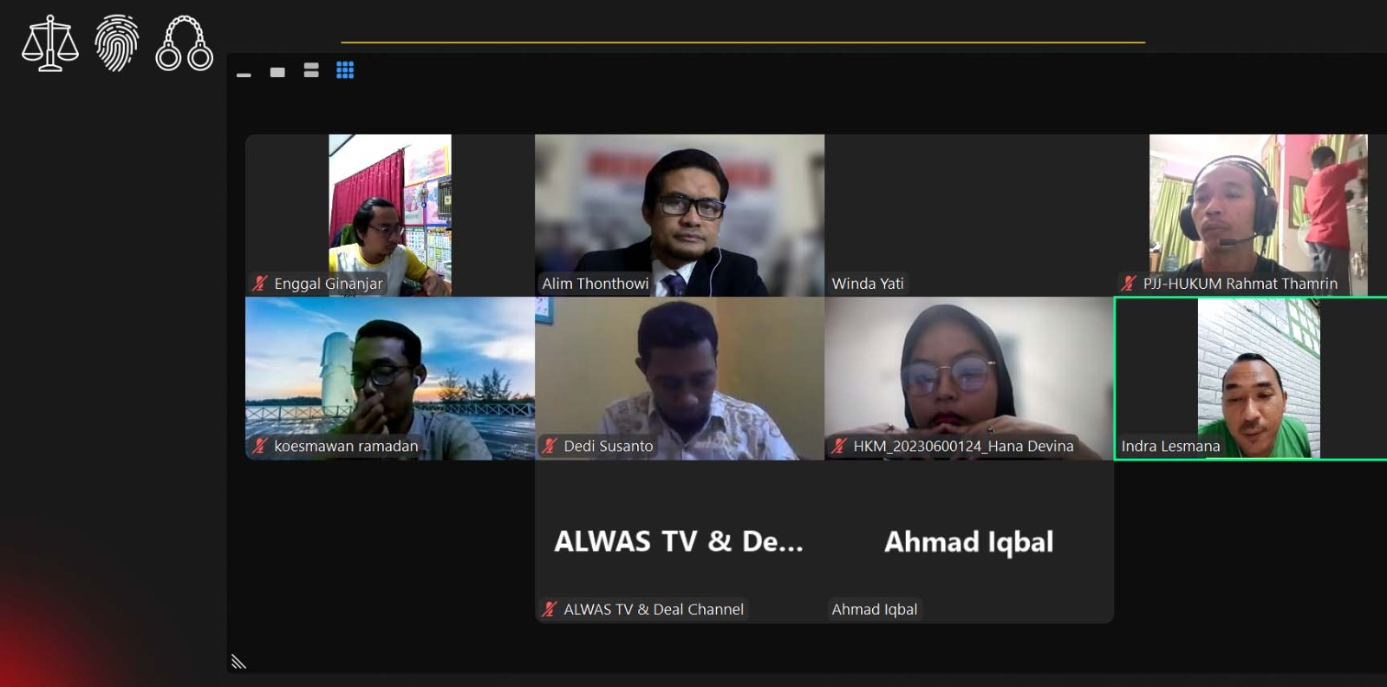Select the single thumbnail view icon
This screenshot has height=687, width=1387.
[277, 72]
